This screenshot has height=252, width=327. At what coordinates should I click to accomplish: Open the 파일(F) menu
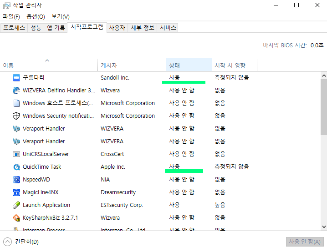point(11,16)
